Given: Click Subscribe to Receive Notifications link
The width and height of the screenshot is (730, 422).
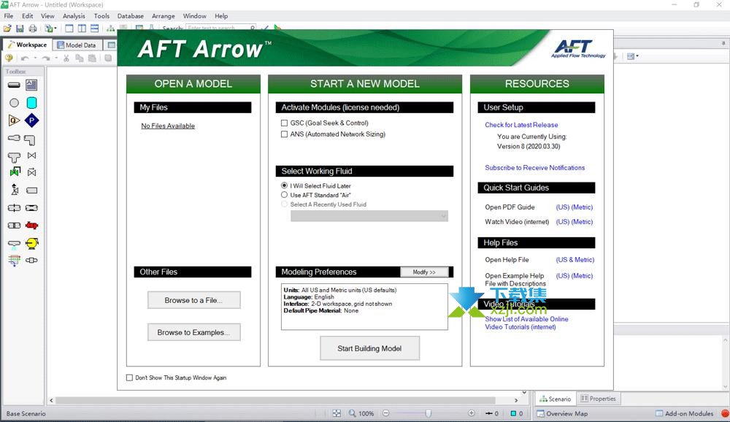Looking at the screenshot, I should tap(535, 168).
